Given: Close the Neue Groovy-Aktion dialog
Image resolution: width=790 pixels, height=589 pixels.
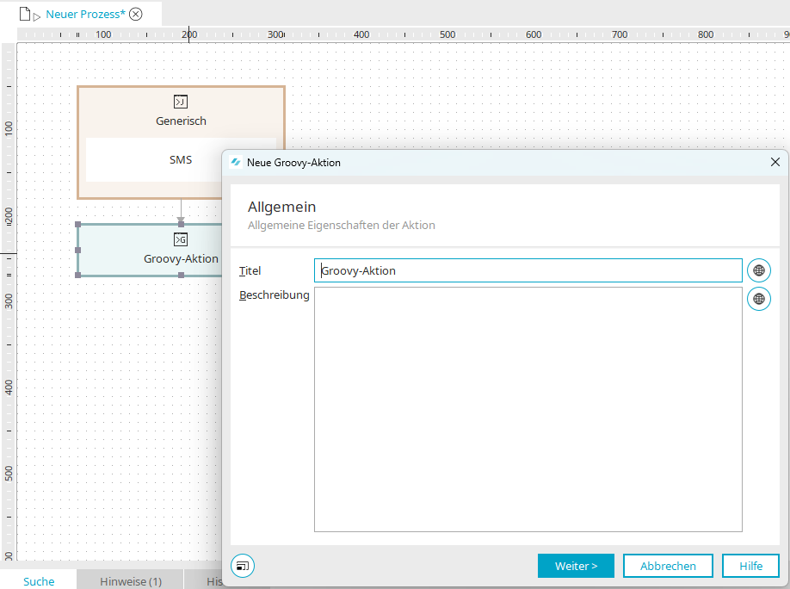Looking at the screenshot, I should coord(775,162).
